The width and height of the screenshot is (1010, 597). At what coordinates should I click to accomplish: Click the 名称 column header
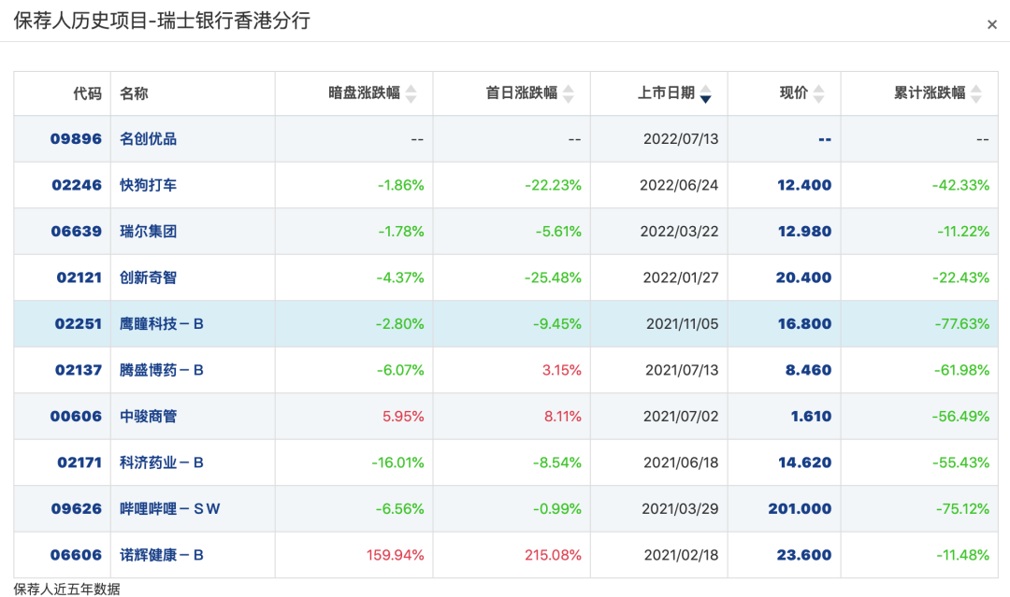(x=134, y=93)
